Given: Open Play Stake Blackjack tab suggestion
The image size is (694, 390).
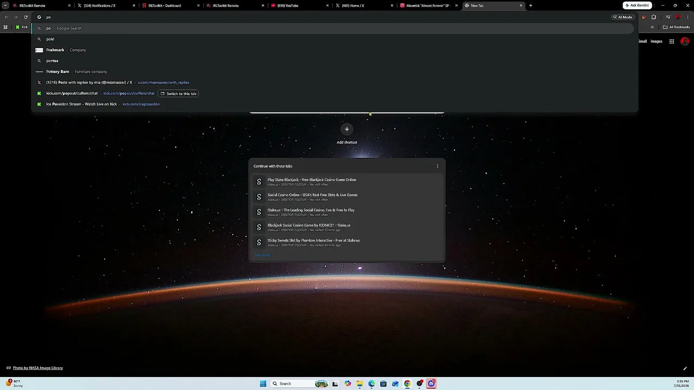Looking at the screenshot, I should pyautogui.click(x=347, y=181).
